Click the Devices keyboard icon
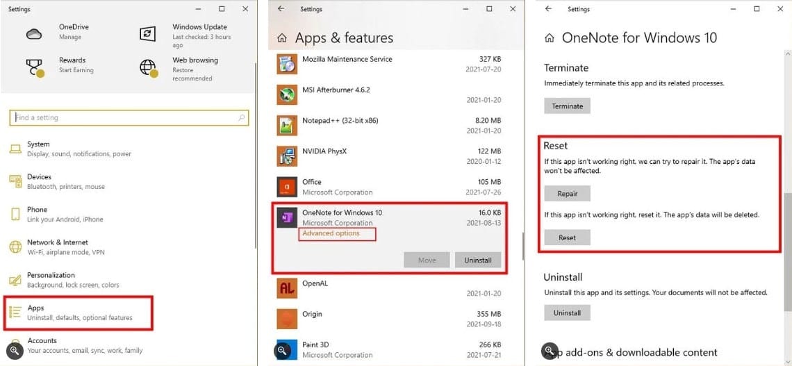This screenshot has width=792, height=366. 15,181
